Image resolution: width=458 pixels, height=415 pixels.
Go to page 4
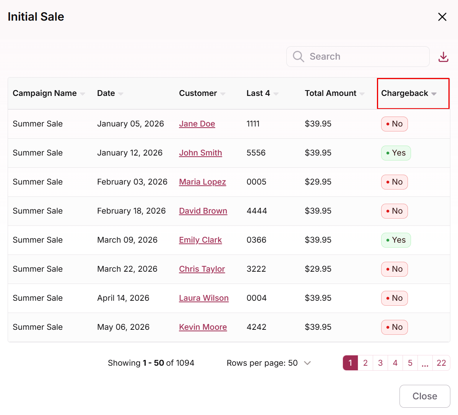395,363
